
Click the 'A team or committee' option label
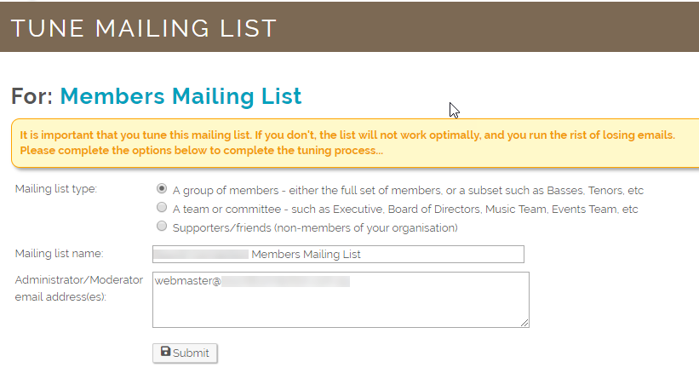tap(405, 210)
